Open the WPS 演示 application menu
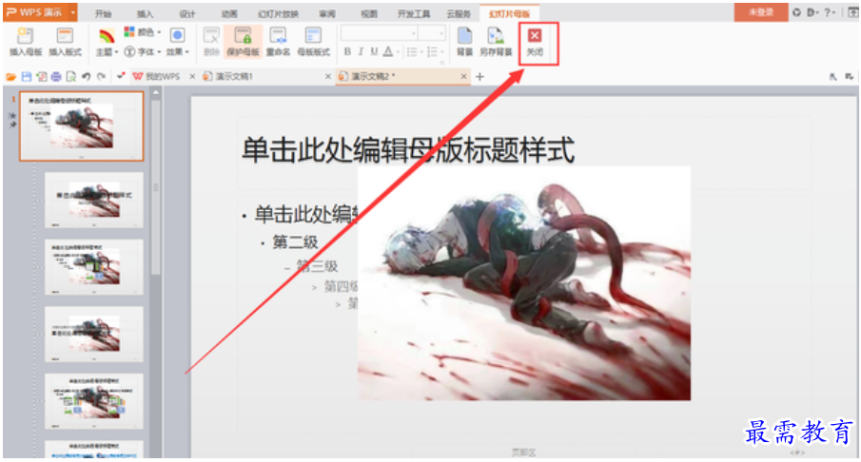This screenshot has width=861, height=462. [x=40, y=12]
